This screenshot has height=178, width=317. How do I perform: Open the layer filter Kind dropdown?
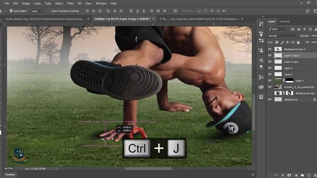point(278,29)
